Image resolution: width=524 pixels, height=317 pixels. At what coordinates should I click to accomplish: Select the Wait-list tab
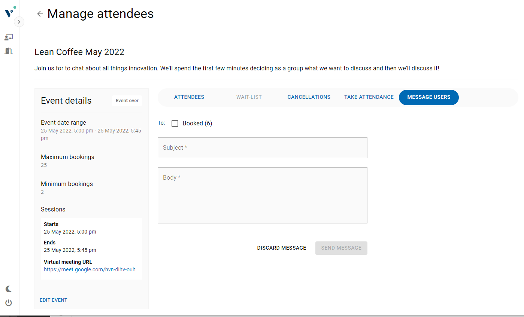[x=249, y=97]
